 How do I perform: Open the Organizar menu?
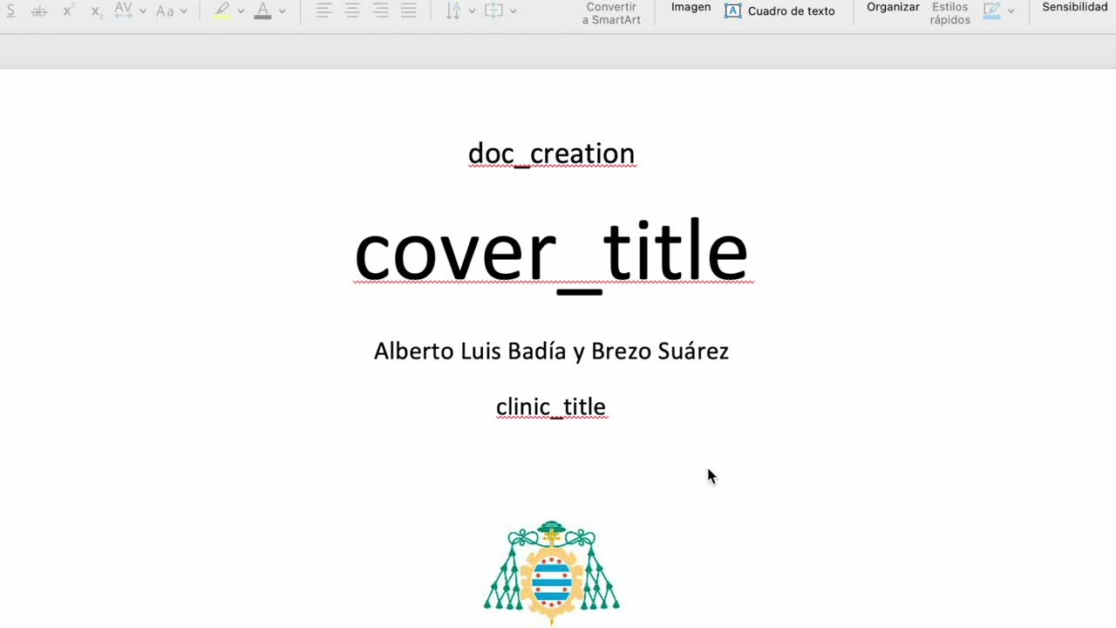[893, 7]
